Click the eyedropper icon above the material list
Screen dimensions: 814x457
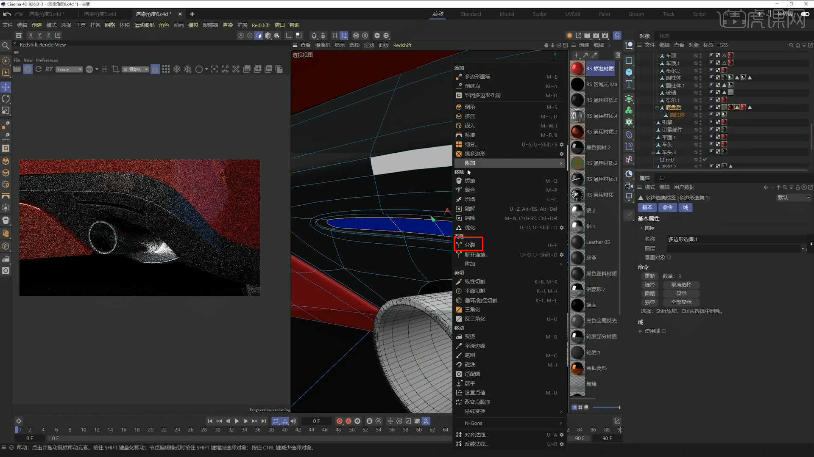(594, 55)
